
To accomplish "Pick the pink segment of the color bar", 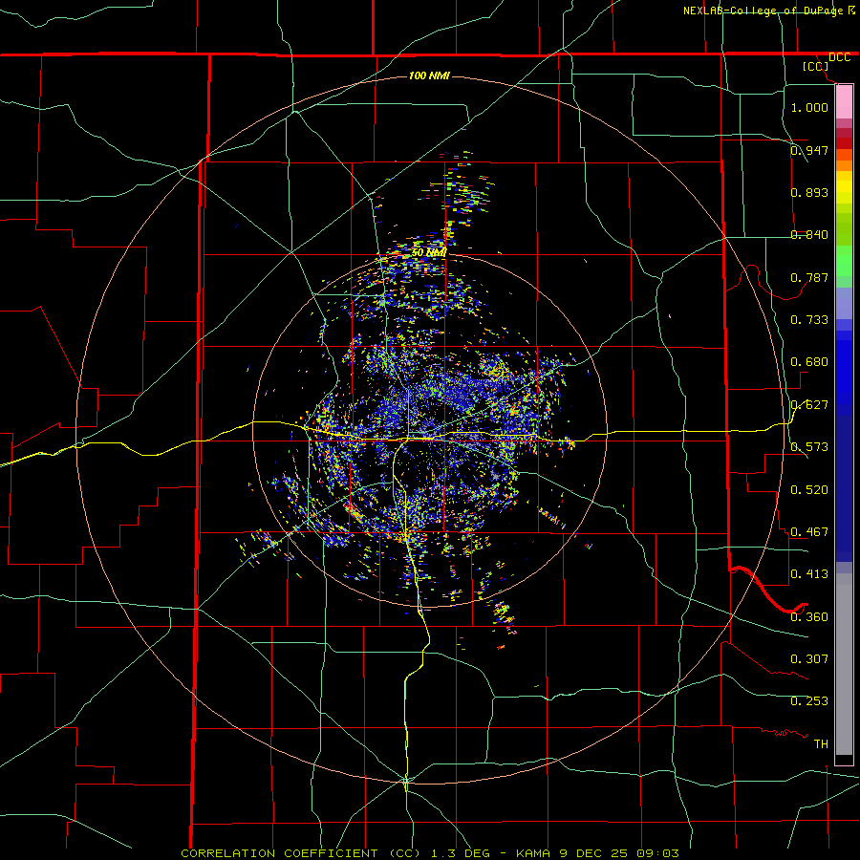I will click(x=844, y=102).
